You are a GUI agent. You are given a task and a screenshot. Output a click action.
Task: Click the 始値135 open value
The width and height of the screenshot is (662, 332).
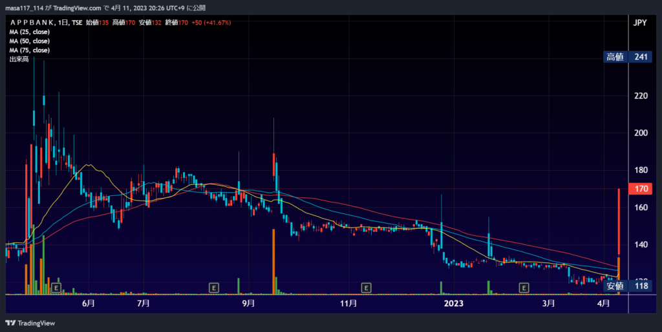click(98, 23)
